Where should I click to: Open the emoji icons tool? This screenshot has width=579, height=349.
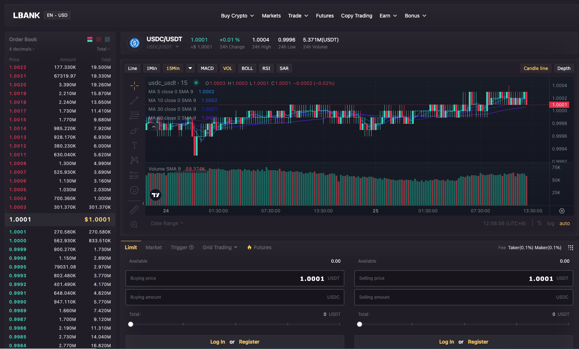click(x=134, y=190)
